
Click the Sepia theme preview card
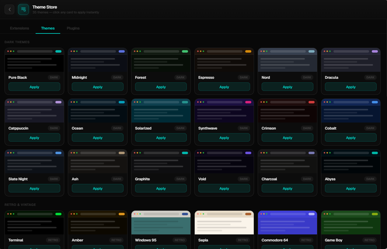coord(224,222)
